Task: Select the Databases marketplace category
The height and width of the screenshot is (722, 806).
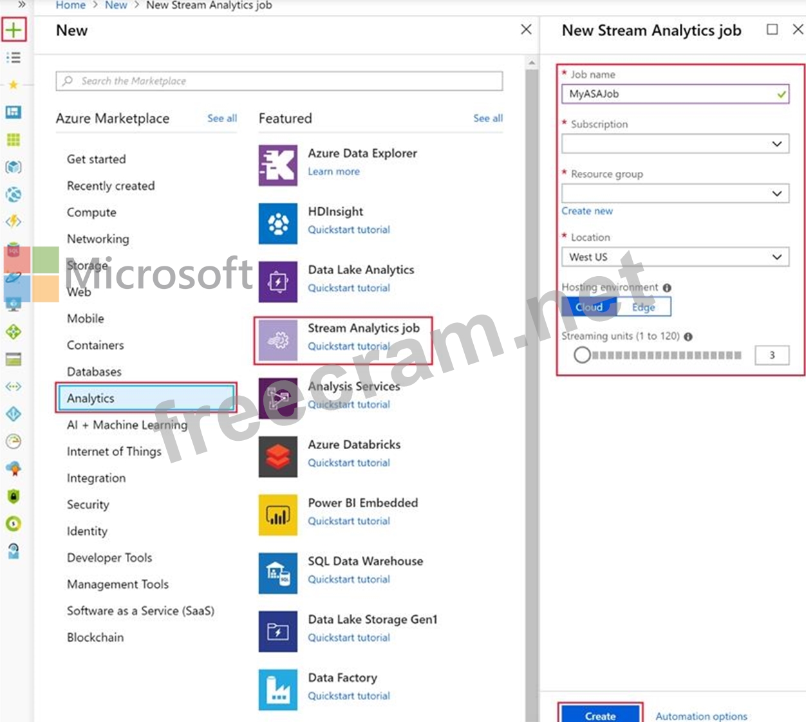Action: pyautogui.click(x=94, y=371)
